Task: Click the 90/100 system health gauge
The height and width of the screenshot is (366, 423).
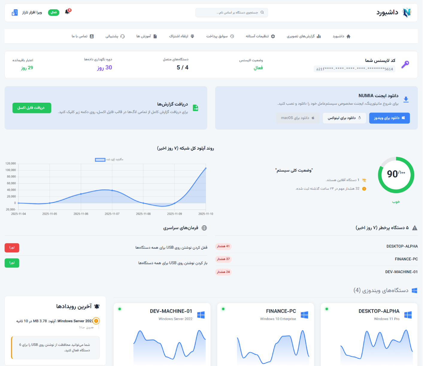Action: (x=396, y=175)
